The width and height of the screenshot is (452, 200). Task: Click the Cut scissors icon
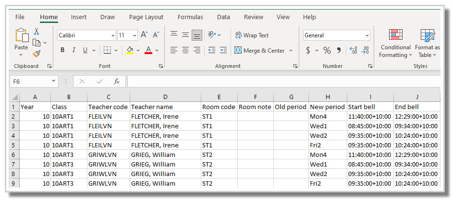tap(37, 31)
